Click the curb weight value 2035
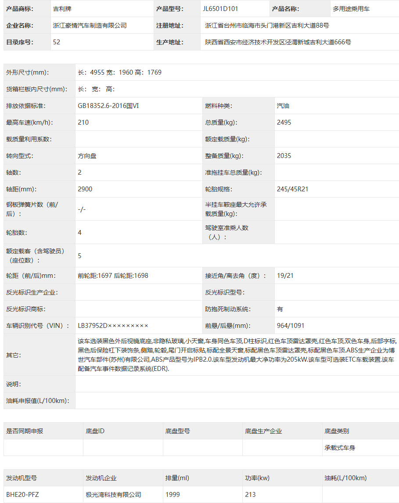Image resolution: width=399 pixels, height=503 pixels. click(284, 156)
